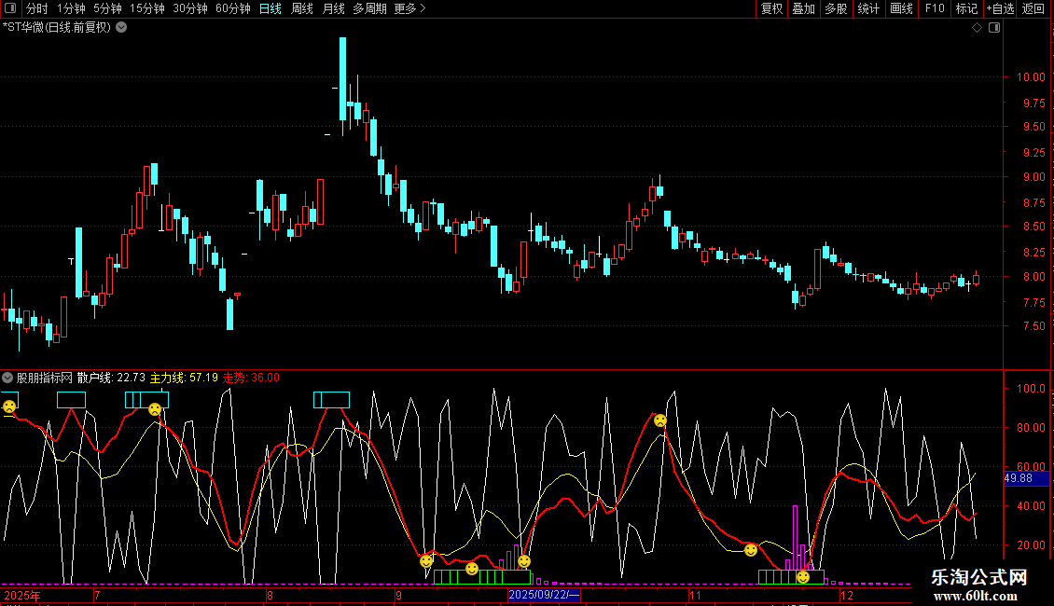The height and width of the screenshot is (606, 1054).
Task: Click the month 11 label on time axis
Action: 695,595
